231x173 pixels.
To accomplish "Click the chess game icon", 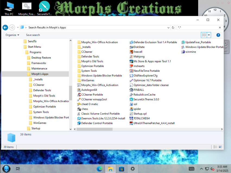I will [x=79, y=109].
